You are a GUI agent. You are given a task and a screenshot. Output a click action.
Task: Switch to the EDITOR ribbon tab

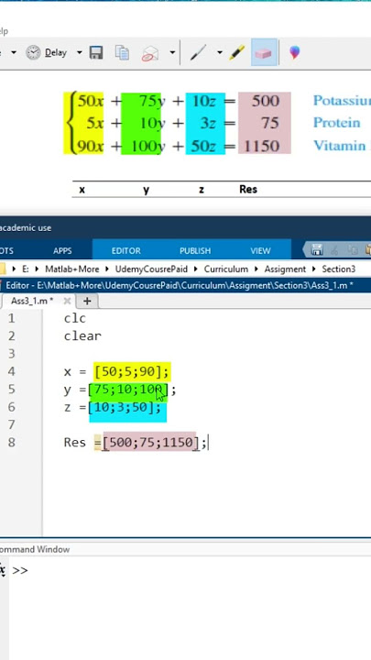126,251
